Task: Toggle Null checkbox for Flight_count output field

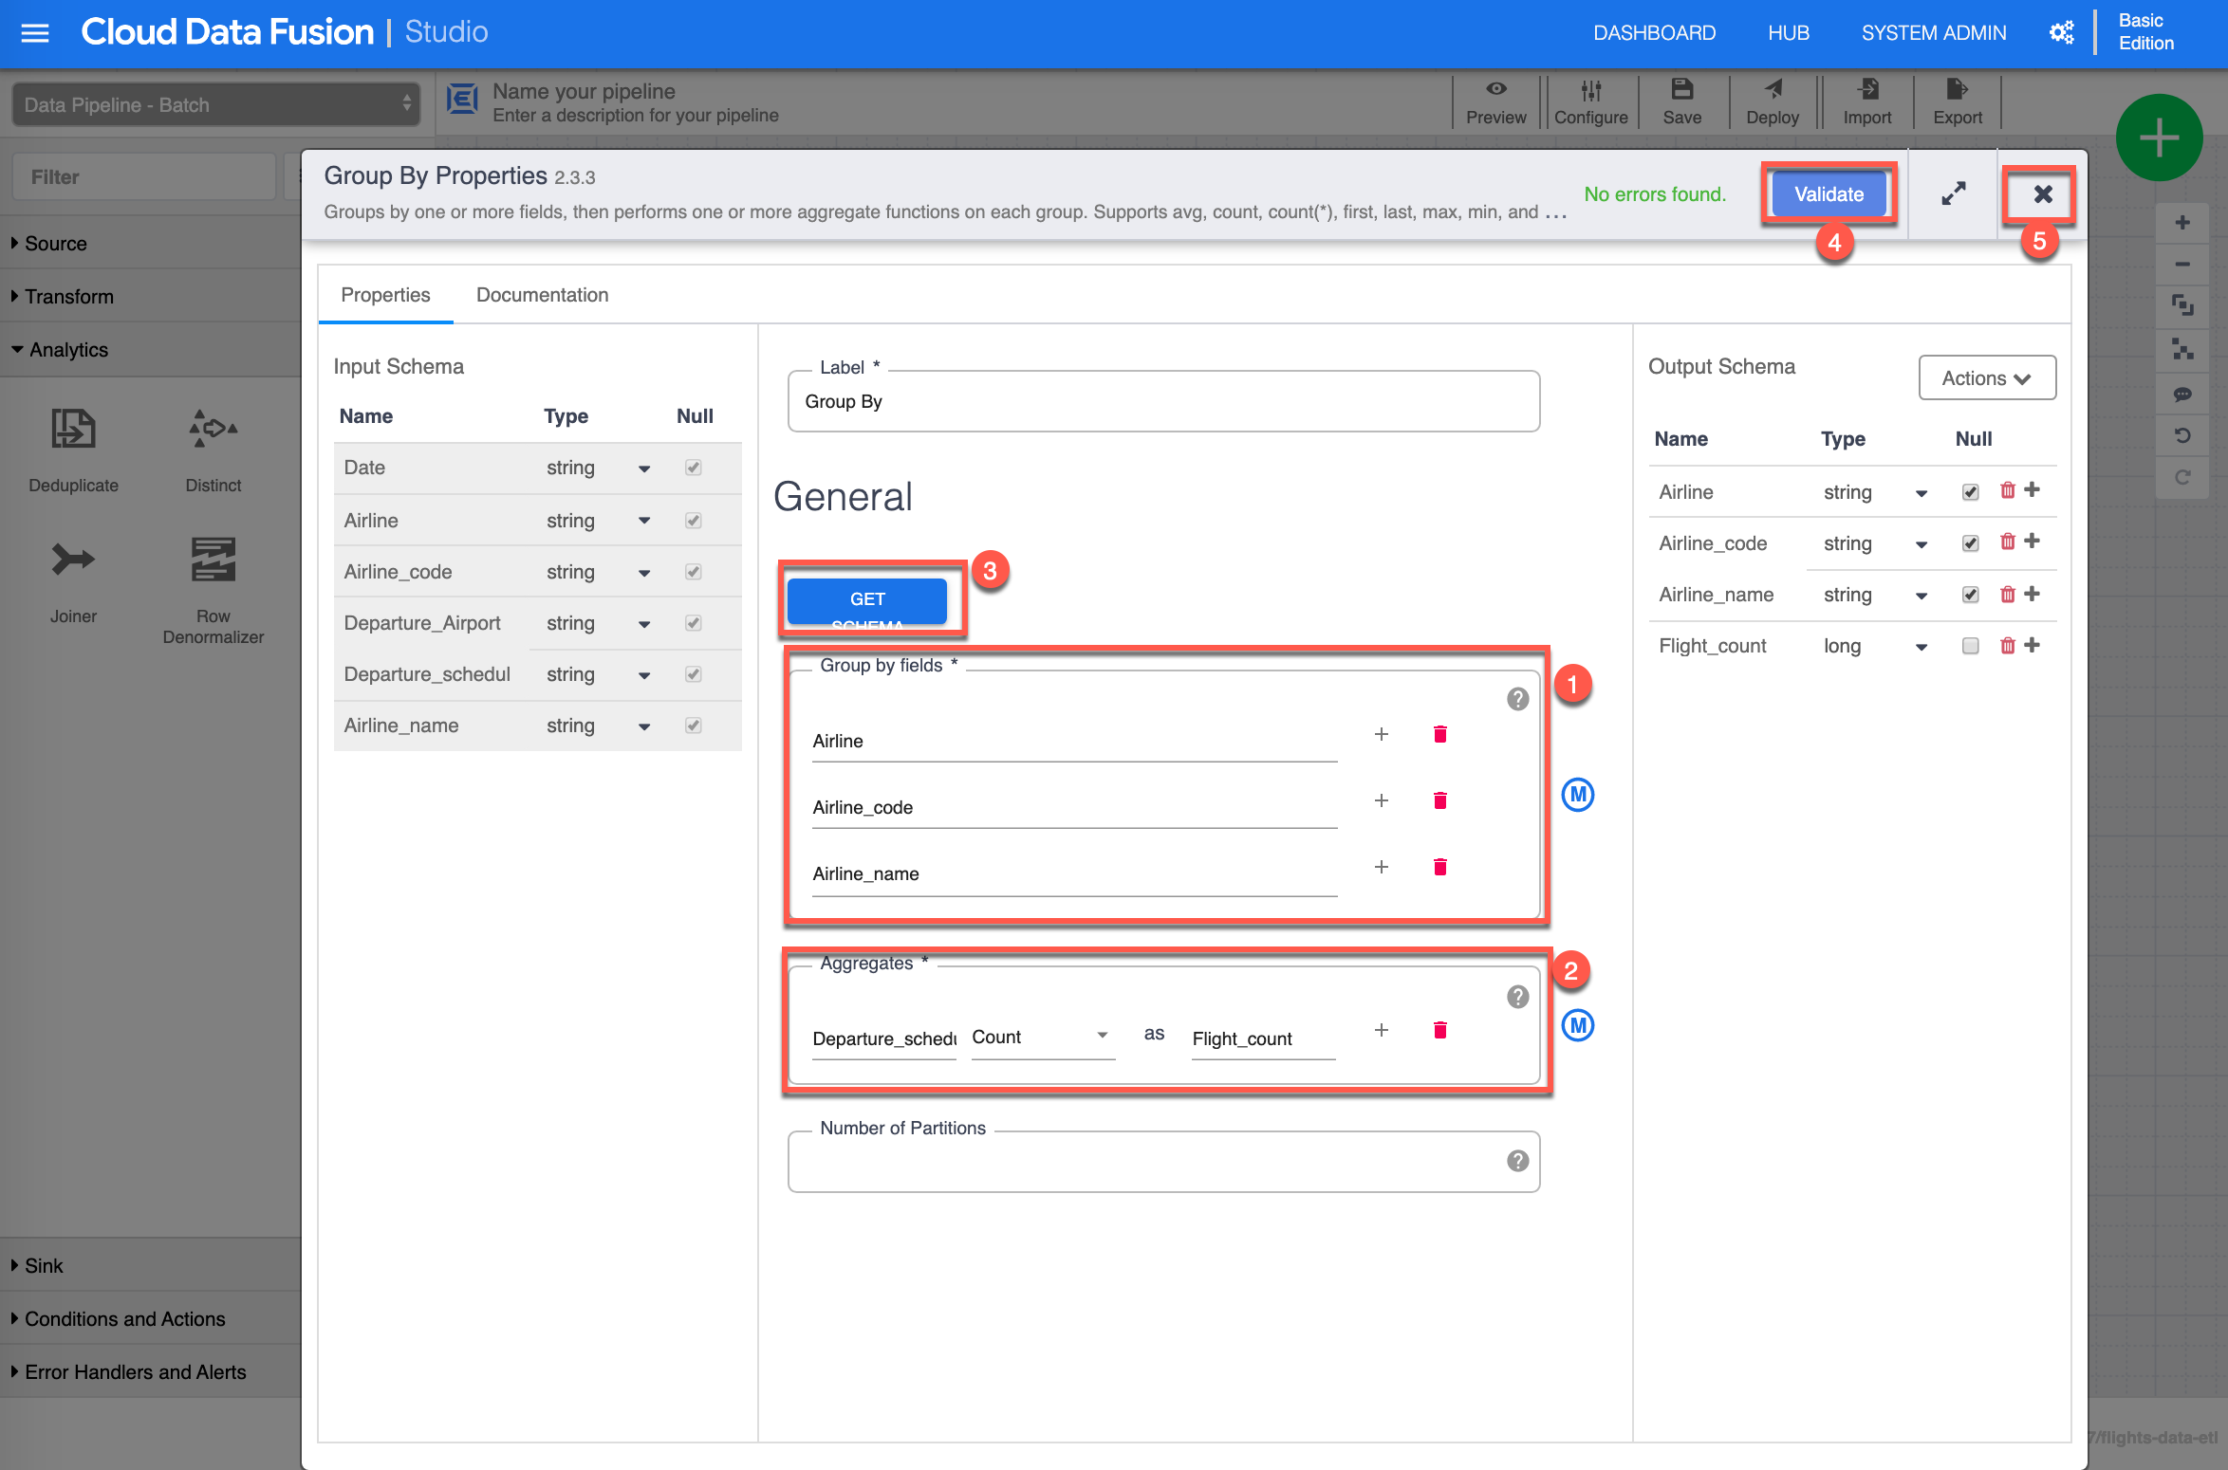Action: (1970, 646)
